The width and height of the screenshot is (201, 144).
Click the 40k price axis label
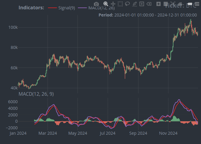[x=14, y=88]
